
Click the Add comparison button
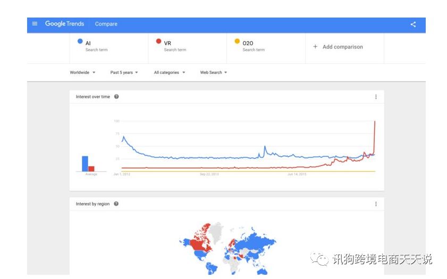[x=342, y=47]
